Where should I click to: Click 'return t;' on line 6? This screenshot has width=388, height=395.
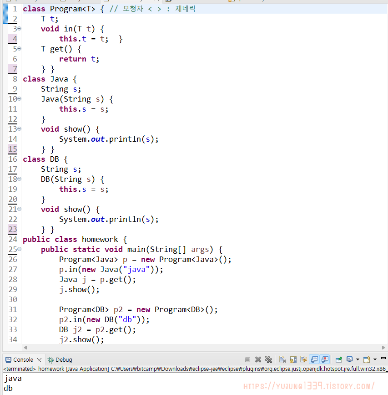tap(79, 59)
